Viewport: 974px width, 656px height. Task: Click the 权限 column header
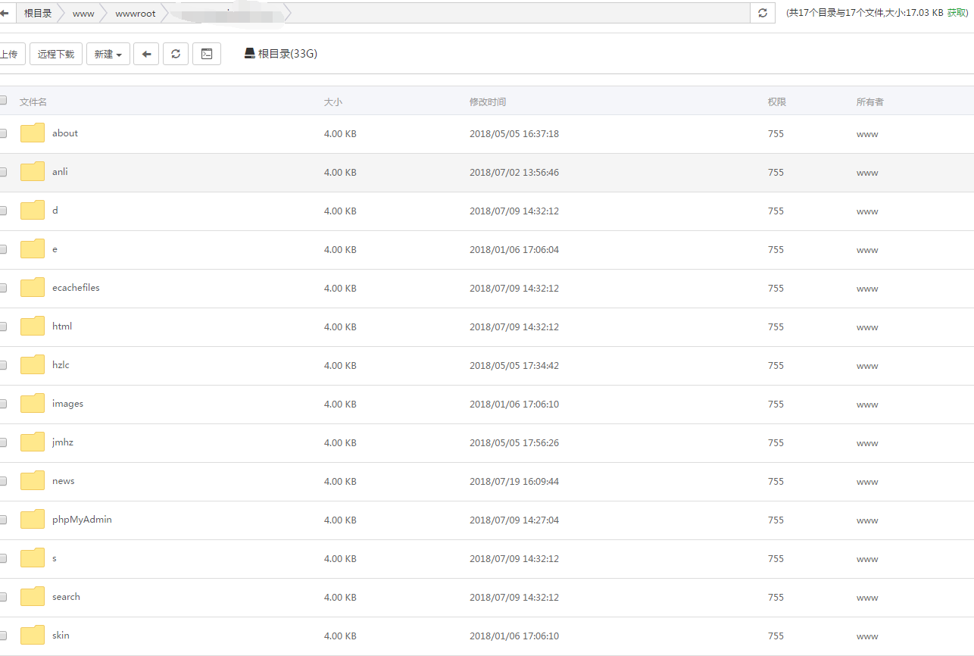tap(777, 102)
